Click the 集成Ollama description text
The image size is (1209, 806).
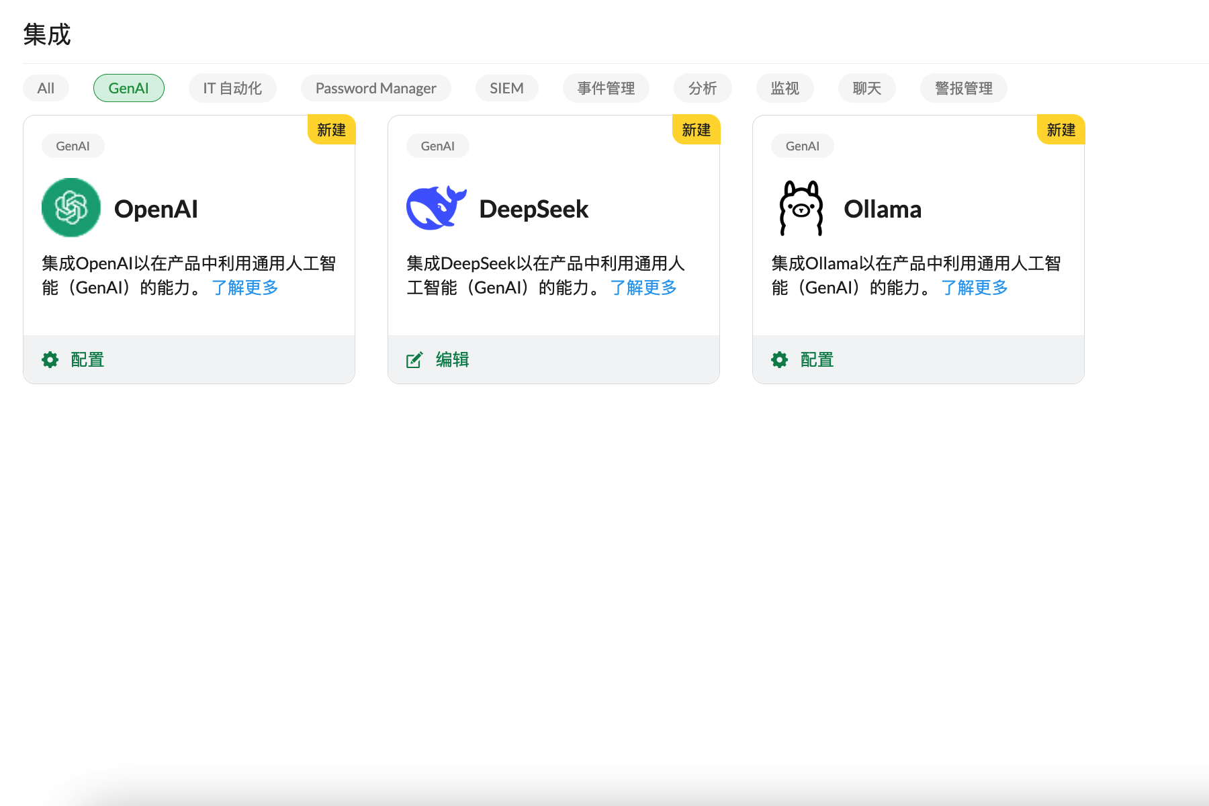click(x=916, y=275)
